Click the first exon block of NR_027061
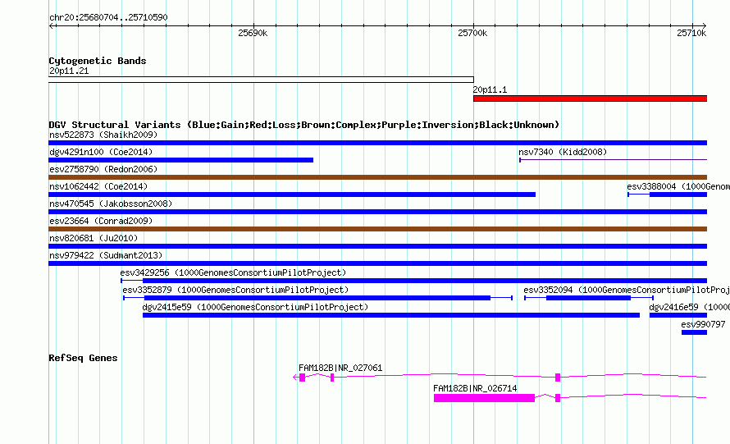 [x=302, y=378]
